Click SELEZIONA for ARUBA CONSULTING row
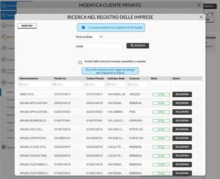This screenshot has height=179, width=220. (182, 156)
